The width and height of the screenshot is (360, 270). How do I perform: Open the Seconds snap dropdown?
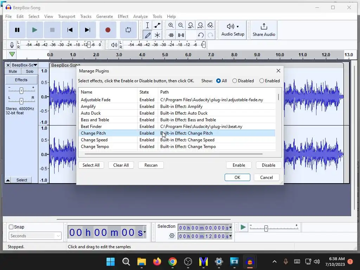point(35,236)
